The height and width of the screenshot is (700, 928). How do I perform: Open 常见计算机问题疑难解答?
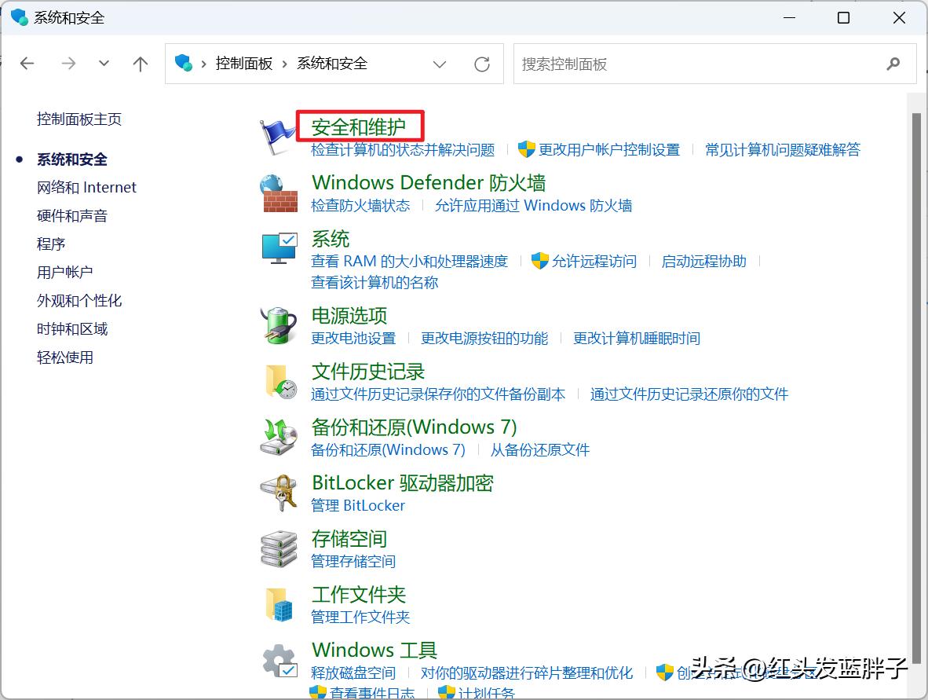[782, 149]
